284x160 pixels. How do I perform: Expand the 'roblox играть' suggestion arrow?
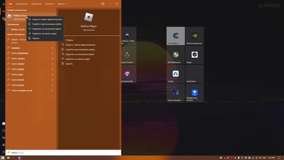52,58
